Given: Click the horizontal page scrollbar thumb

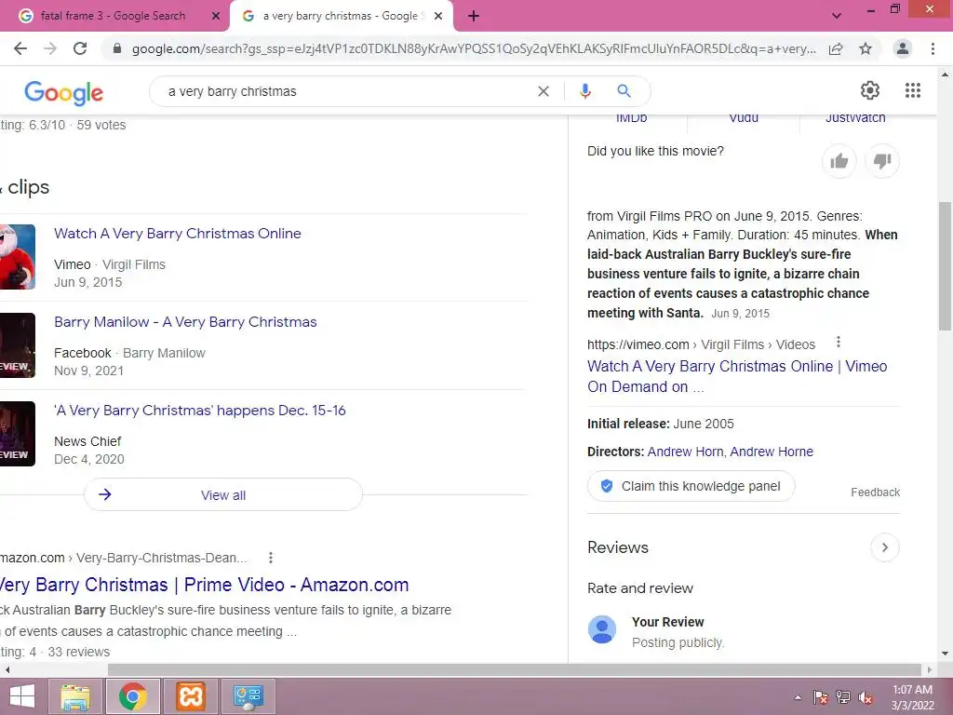Looking at the screenshot, I should (514, 669).
